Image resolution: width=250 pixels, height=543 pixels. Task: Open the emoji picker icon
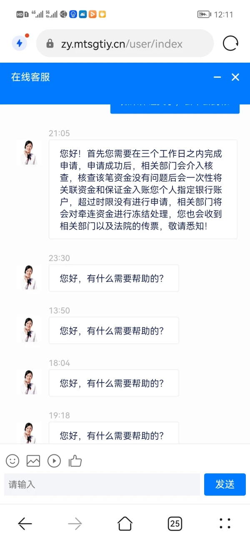click(x=12, y=461)
